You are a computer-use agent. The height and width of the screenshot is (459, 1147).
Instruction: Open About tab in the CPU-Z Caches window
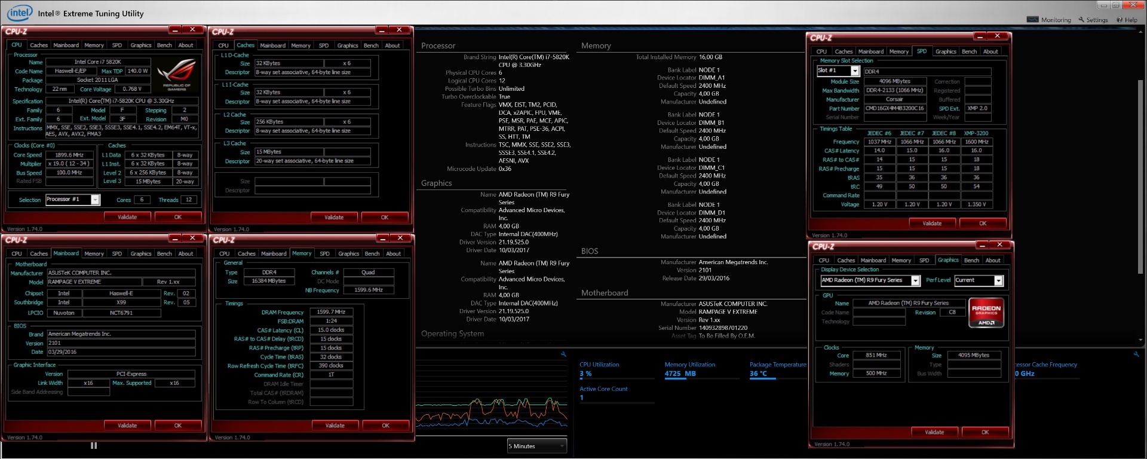click(x=392, y=45)
